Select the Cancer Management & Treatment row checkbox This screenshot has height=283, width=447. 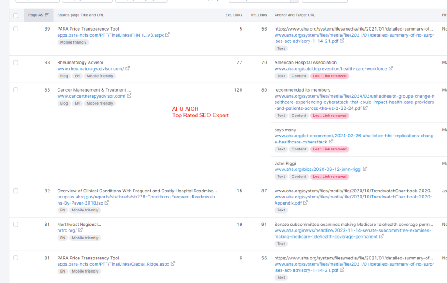(x=16, y=90)
